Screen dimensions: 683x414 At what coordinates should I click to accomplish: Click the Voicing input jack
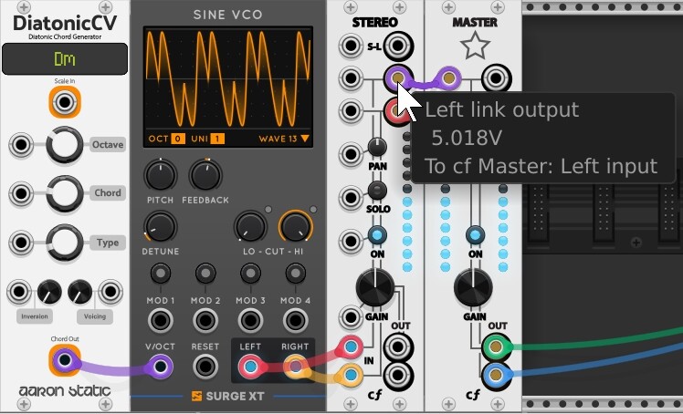110,292
